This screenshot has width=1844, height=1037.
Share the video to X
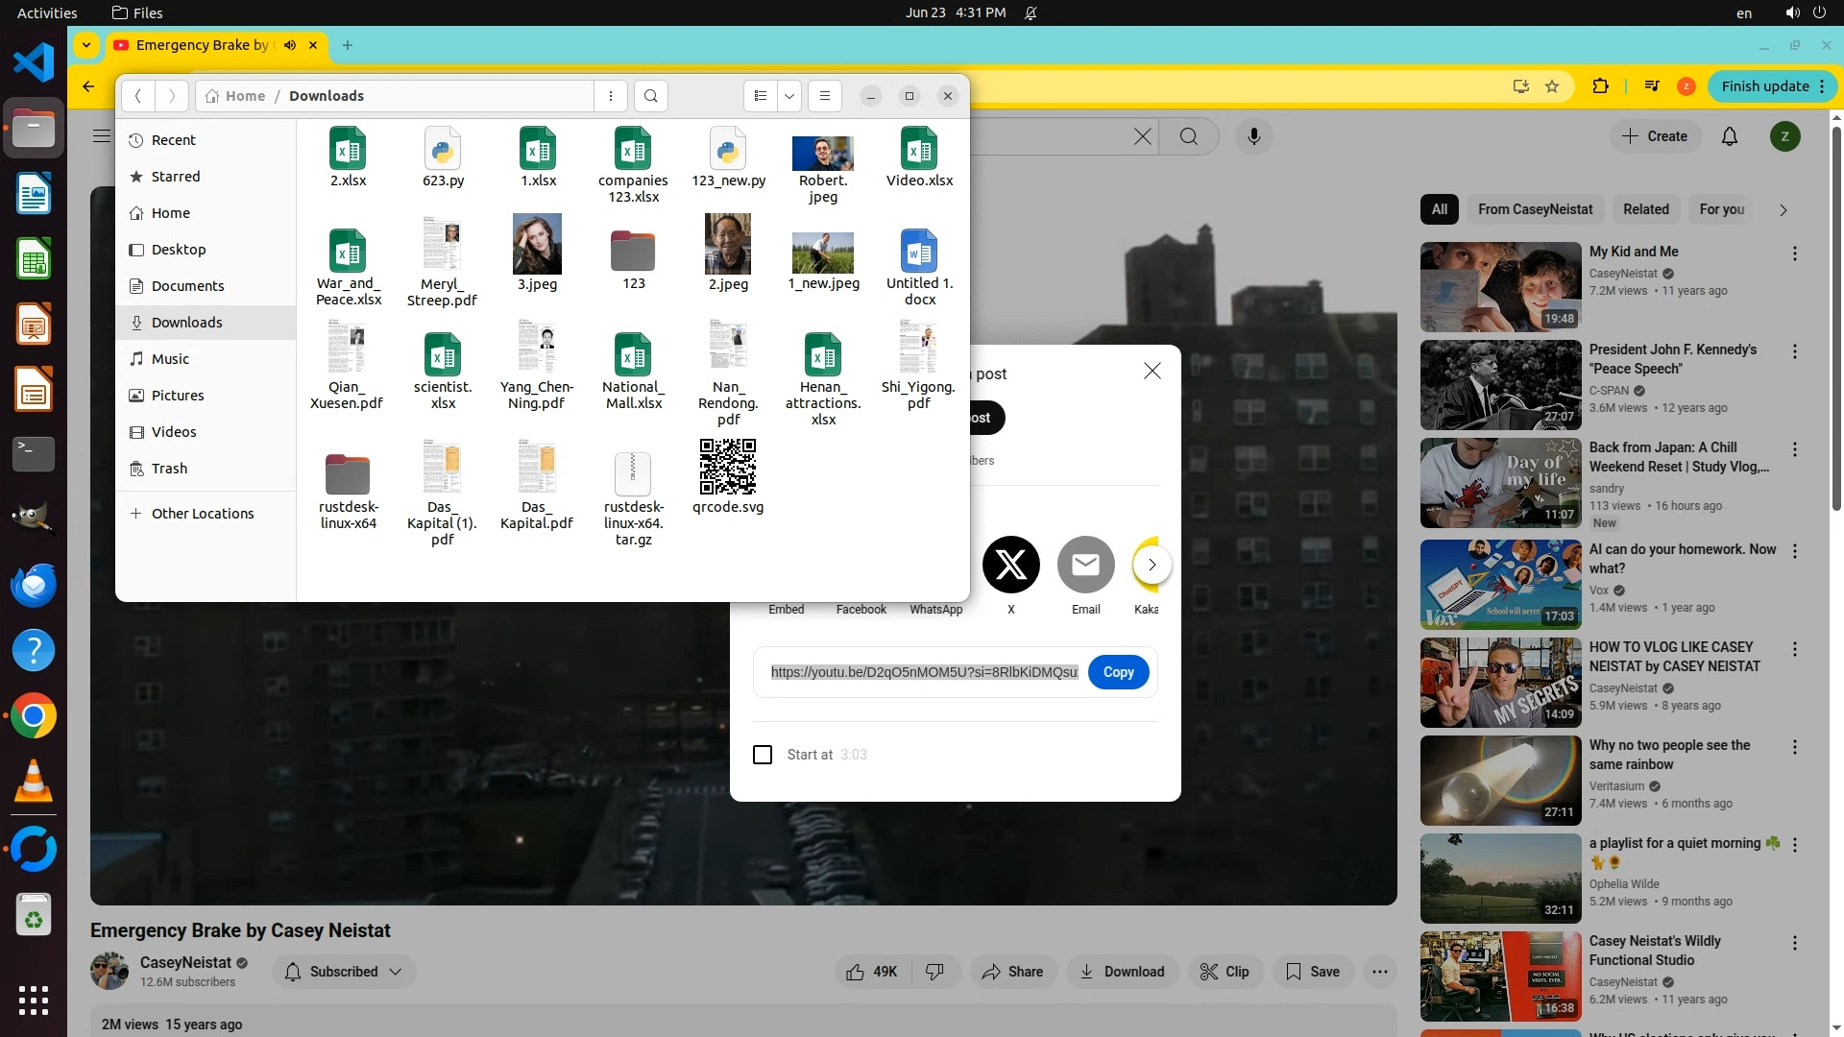(x=1010, y=565)
